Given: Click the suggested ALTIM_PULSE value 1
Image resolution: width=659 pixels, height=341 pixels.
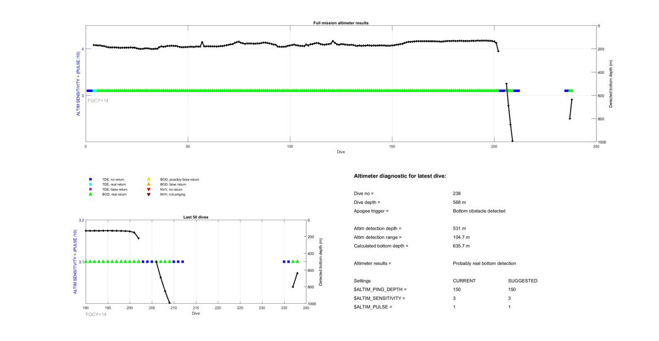Looking at the screenshot, I should click(x=510, y=307).
